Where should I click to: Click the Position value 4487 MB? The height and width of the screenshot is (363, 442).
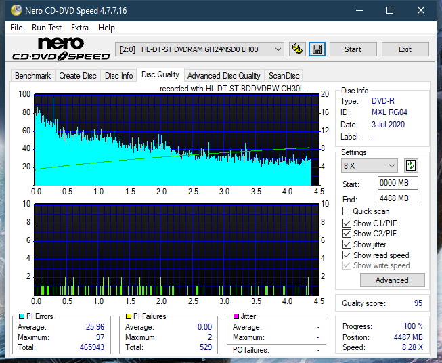[408, 337]
